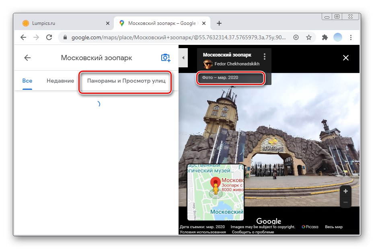Open a new browser tab

click(219, 23)
